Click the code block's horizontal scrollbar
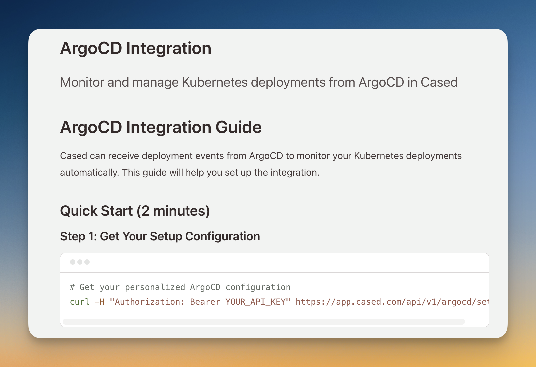 [264, 321]
